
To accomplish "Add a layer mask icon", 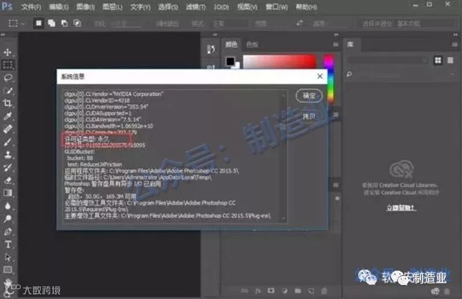I will [x=271, y=291].
